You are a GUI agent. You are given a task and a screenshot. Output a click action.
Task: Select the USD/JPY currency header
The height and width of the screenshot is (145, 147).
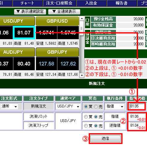tap(17, 21)
